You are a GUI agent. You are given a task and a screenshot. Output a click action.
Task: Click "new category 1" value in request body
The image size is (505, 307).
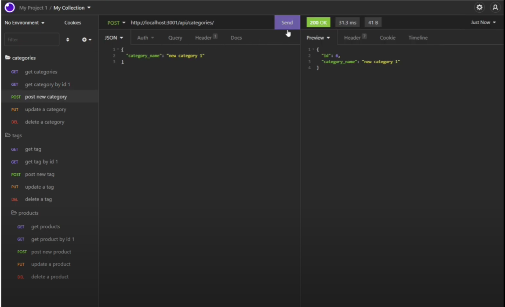point(185,56)
